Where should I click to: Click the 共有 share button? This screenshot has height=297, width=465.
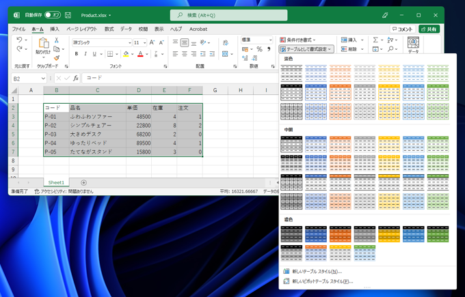(429, 29)
